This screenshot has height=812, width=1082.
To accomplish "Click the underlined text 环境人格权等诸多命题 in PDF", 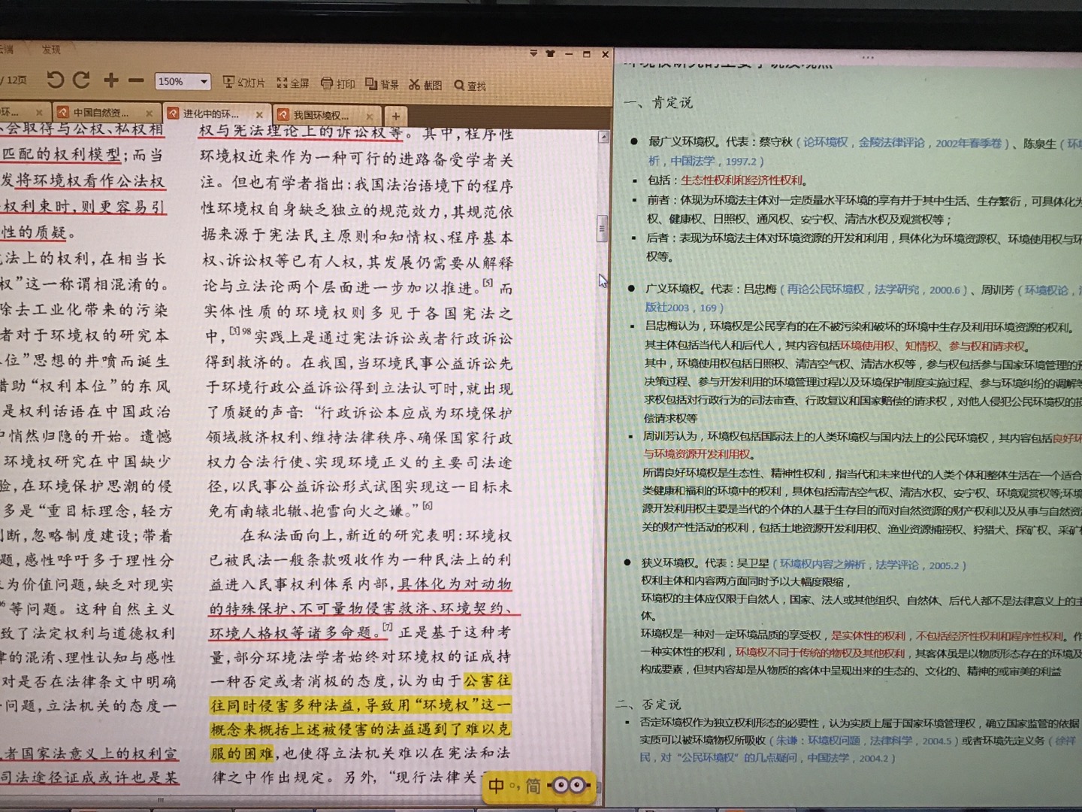I will click(292, 632).
